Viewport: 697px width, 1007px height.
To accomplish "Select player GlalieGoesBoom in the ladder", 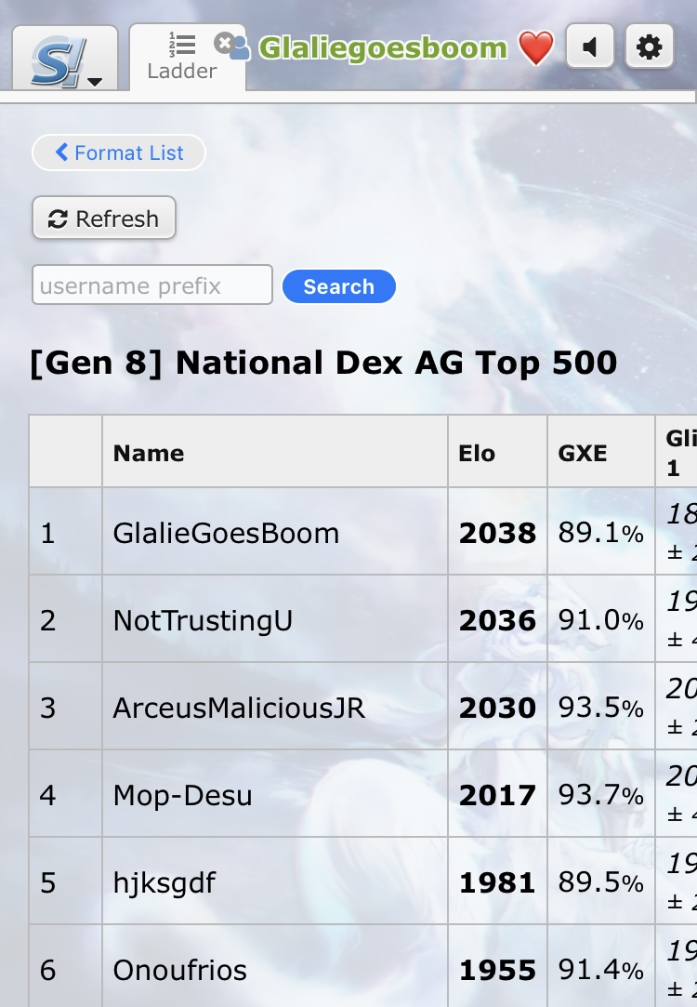I will point(226,533).
